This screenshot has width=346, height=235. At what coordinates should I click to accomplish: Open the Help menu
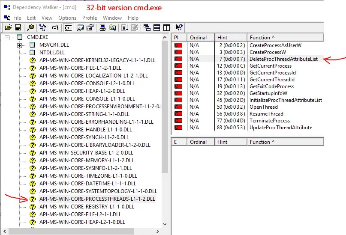pyautogui.click(x=133, y=18)
